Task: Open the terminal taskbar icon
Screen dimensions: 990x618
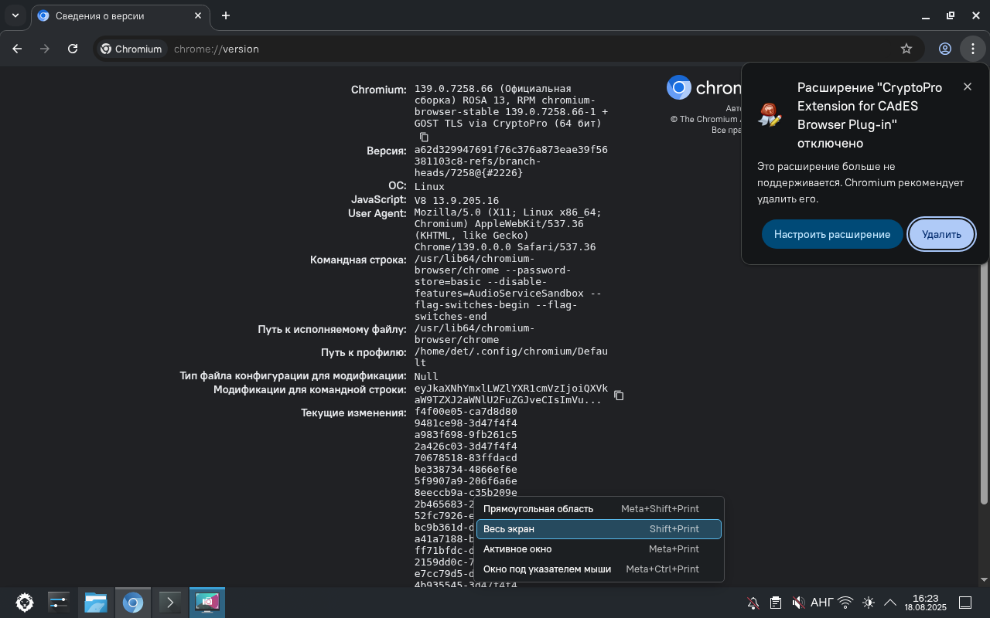Action: click(x=170, y=603)
